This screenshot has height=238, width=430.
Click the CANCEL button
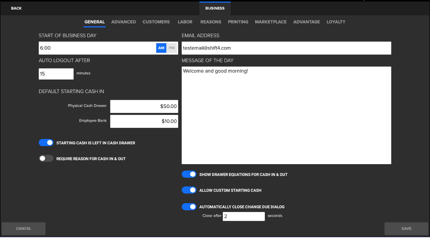[24, 229]
